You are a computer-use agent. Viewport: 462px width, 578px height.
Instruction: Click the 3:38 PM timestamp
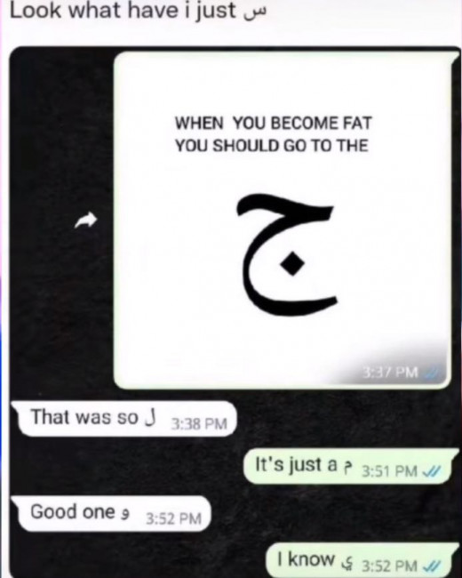coord(199,424)
